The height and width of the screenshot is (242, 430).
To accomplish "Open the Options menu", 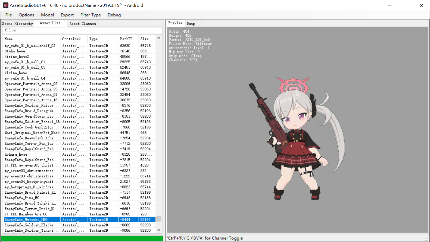I will (x=26, y=15).
